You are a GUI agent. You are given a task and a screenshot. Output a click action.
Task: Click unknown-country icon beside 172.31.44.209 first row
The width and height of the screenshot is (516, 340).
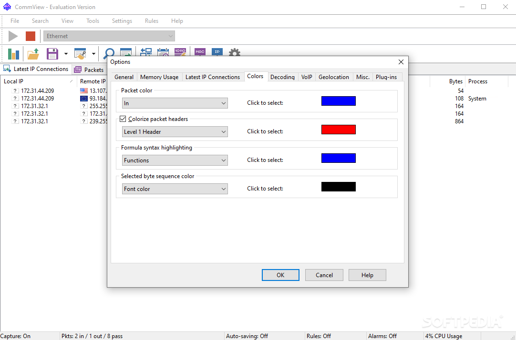click(x=15, y=90)
